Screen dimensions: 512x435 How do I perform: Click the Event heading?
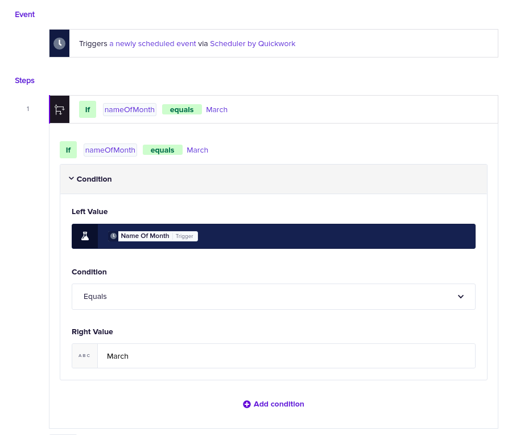pyautogui.click(x=24, y=14)
